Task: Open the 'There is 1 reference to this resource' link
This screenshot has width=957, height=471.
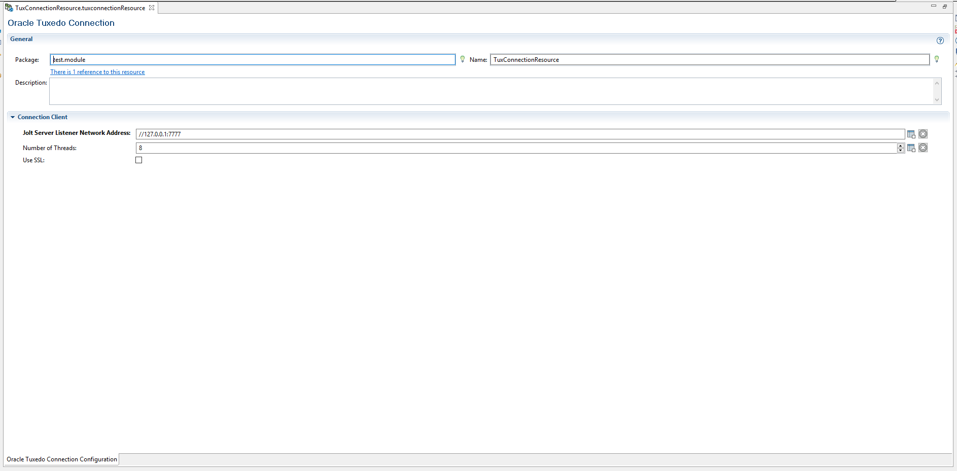Action: (97, 72)
